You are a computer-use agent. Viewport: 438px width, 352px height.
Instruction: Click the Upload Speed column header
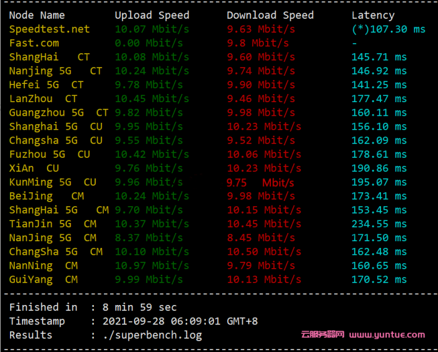(x=152, y=15)
